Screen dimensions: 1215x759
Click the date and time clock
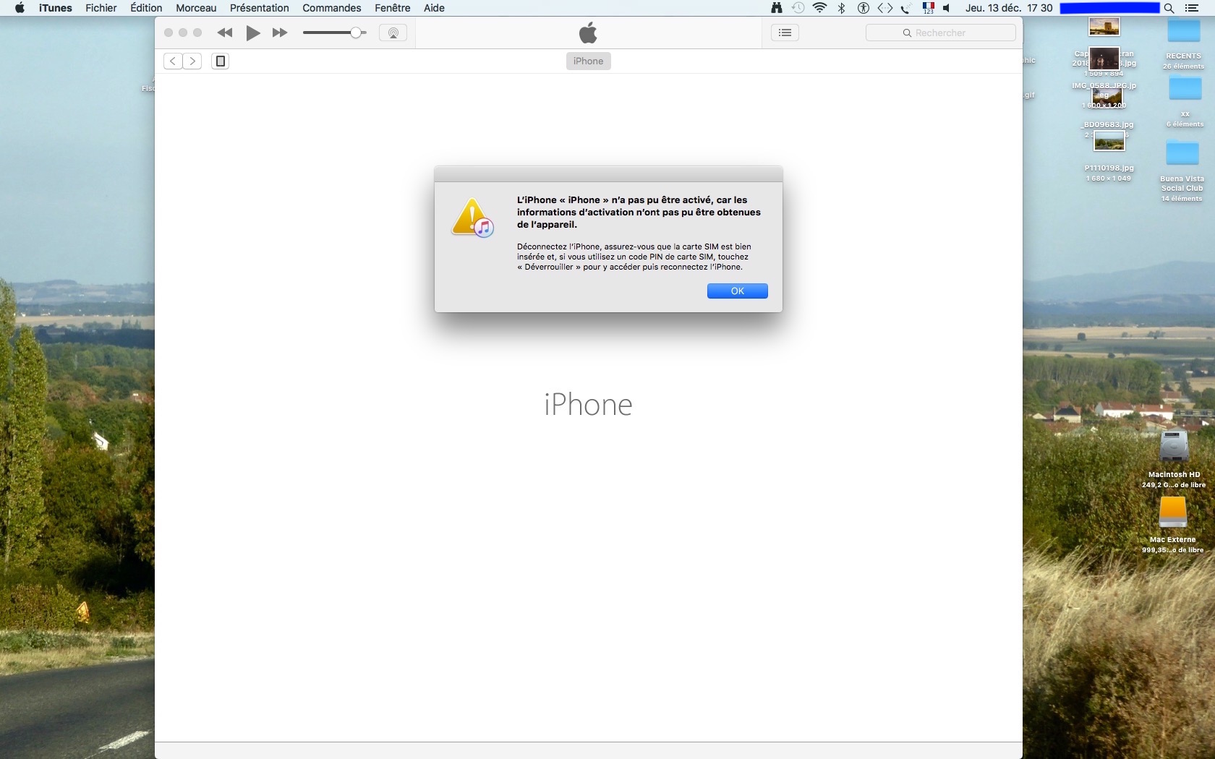tap(1009, 8)
